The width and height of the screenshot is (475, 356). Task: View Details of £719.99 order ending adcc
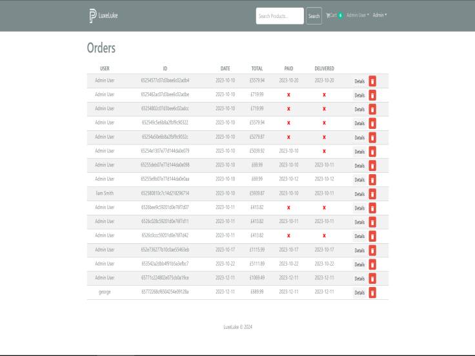point(359,109)
